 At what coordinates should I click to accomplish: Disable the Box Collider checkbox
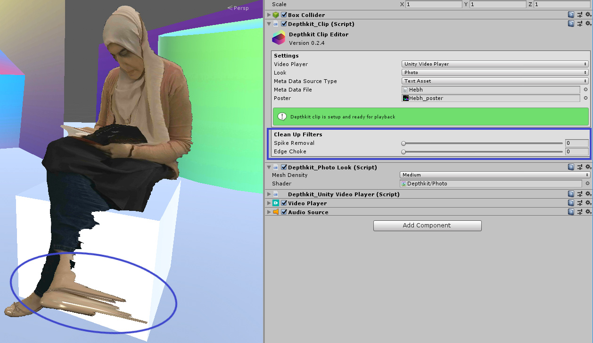(284, 15)
